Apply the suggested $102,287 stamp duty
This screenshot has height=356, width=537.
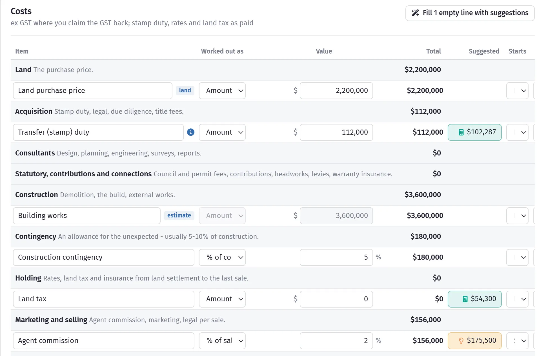[x=474, y=132]
